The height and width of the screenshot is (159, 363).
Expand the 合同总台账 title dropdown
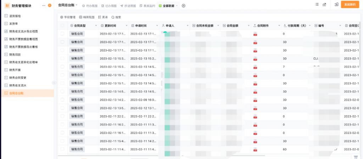[x=76, y=5]
